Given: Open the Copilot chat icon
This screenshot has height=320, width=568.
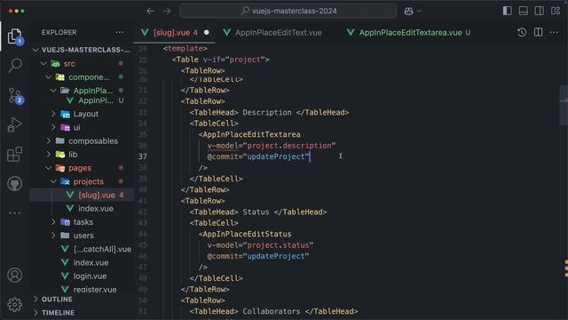Looking at the screenshot, I should click(408, 12).
